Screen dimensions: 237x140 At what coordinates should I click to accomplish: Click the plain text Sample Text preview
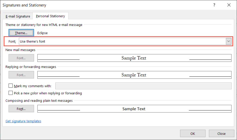(x=134, y=109)
